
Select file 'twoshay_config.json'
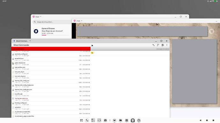51,104
